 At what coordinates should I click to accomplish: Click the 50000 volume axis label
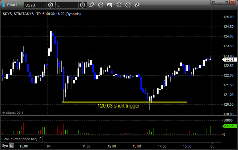(228, 120)
